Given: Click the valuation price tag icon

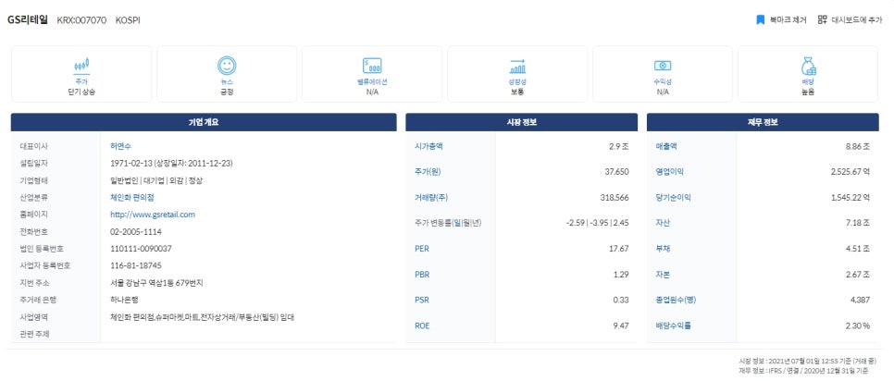Looking at the screenshot, I should point(372,66).
